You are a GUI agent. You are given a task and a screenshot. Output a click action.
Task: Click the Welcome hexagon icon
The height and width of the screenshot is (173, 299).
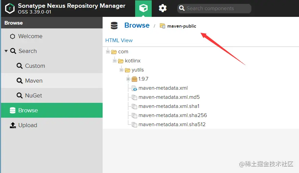pos(13,36)
